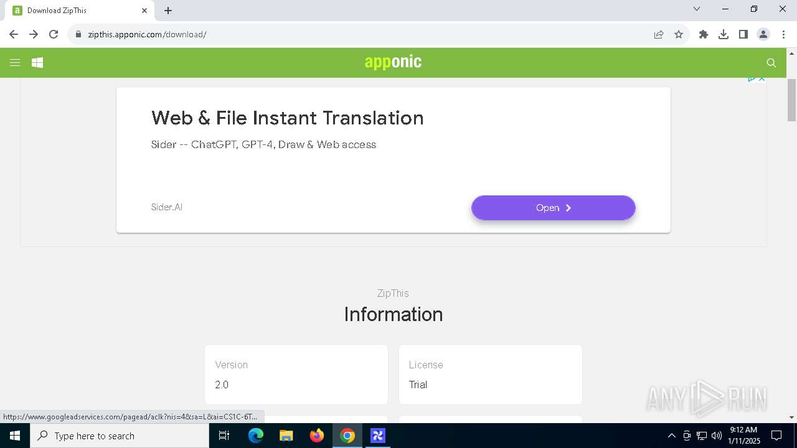The image size is (797, 448).
Task: Show hidden system tray icons
Action: (x=671, y=436)
